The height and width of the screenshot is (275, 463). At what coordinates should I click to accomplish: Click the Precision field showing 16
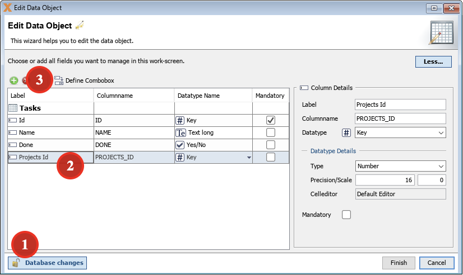(385, 180)
